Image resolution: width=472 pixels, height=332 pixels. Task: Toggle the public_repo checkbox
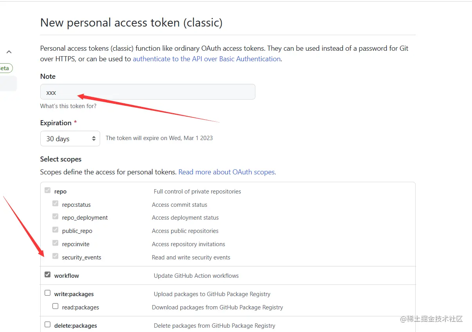point(56,230)
